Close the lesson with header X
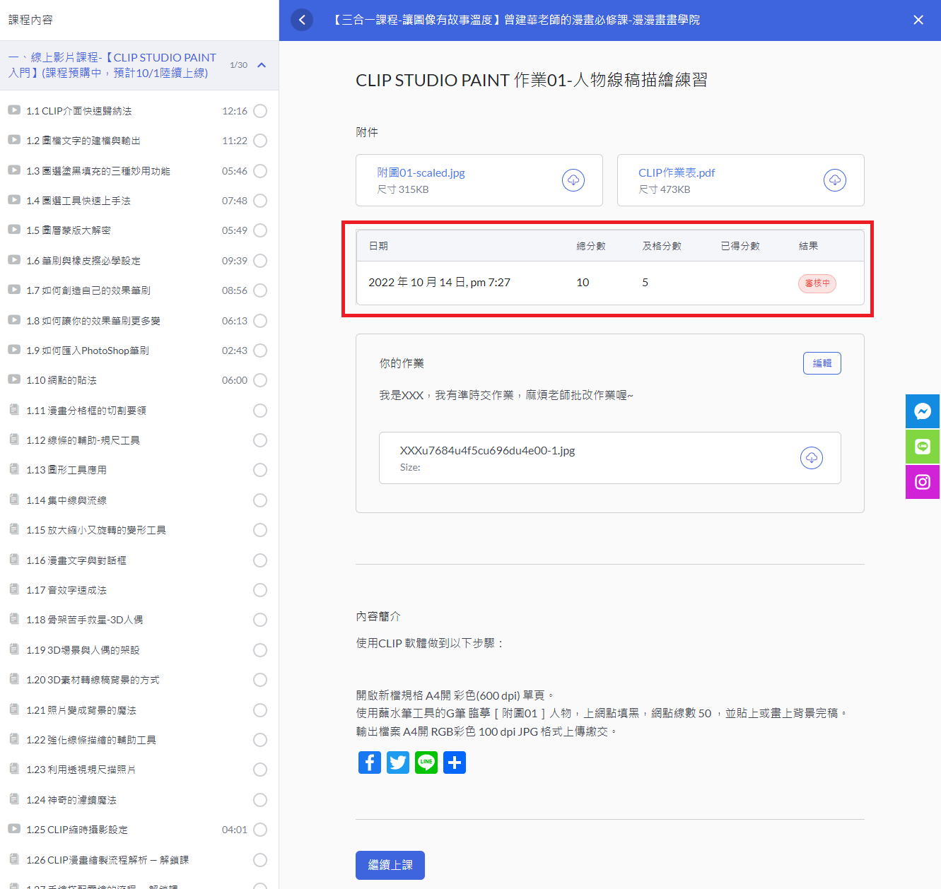The width and height of the screenshot is (941, 889). pos(918,20)
